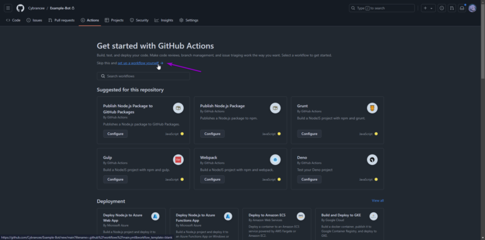Switch to the Settings tab
This screenshot has height=240, width=485.
pyautogui.click(x=189, y=20)
